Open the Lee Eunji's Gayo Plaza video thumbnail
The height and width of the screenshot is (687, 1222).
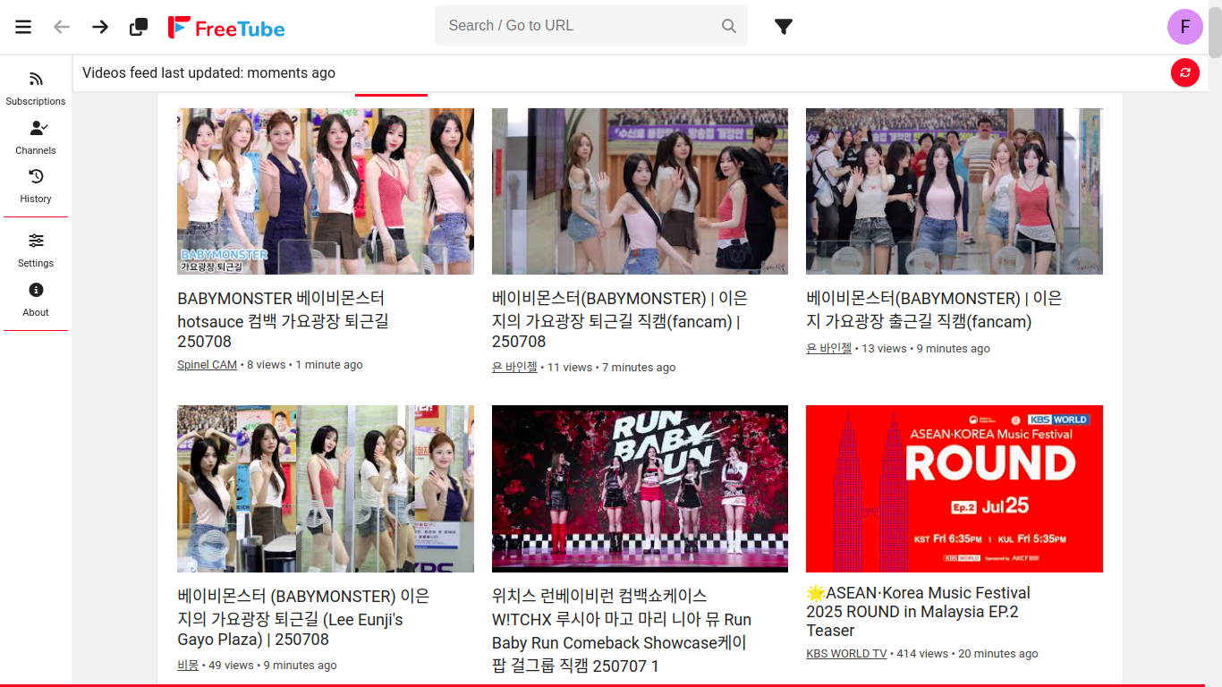326,488
